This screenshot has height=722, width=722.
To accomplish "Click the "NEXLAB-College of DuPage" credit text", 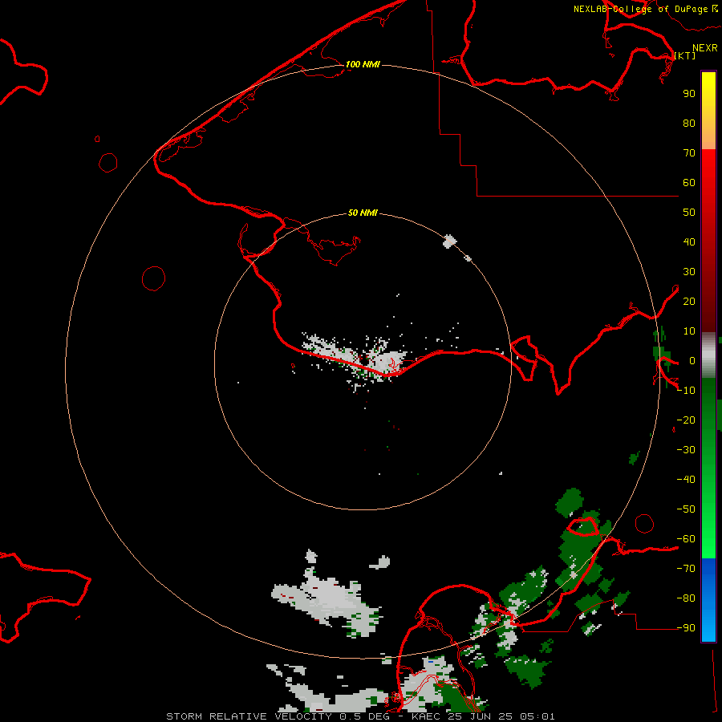I will 640,9.
